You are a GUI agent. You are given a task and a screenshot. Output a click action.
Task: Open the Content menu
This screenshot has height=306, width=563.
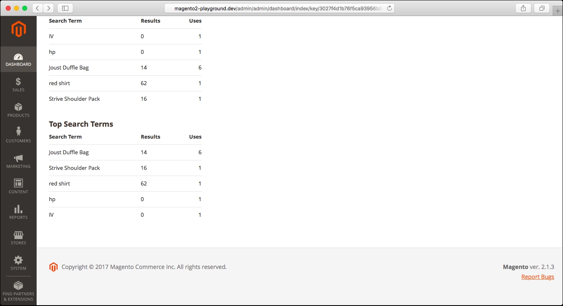[19, 187]
